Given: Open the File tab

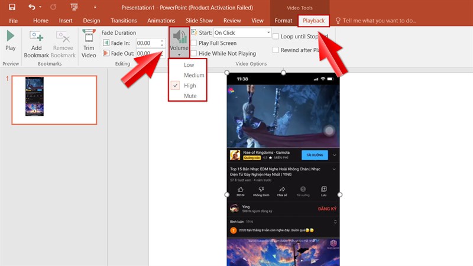Looking at the screenshot, I should coord(13,21).
